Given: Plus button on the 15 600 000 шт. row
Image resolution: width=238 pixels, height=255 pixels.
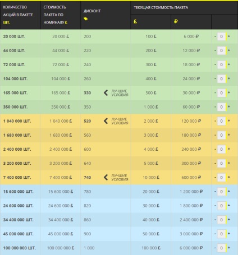Looking at the screenshot, I should 229,191.
